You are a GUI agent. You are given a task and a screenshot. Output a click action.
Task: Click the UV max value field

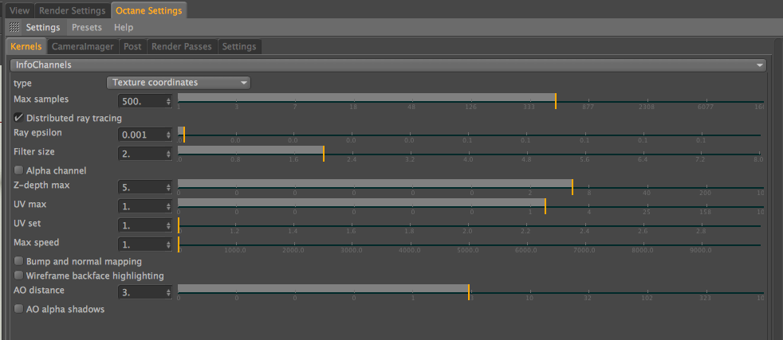coord(141,206)
